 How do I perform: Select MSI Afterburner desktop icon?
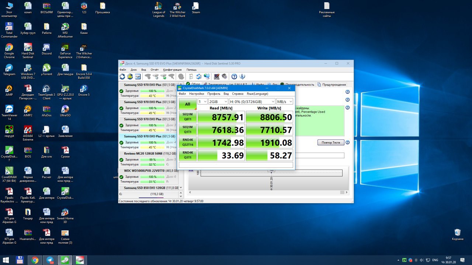pyautogui.click(x=65, y=30)
